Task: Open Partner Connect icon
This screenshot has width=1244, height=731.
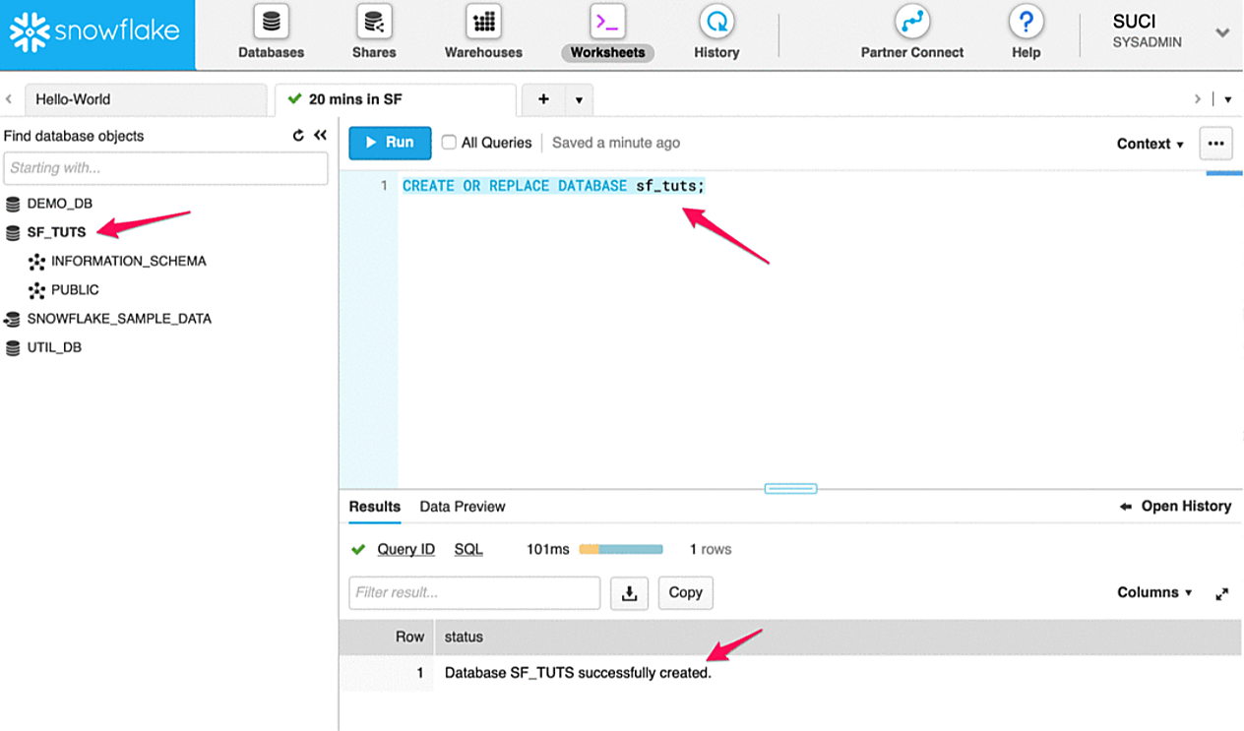Action: [912, 22]
